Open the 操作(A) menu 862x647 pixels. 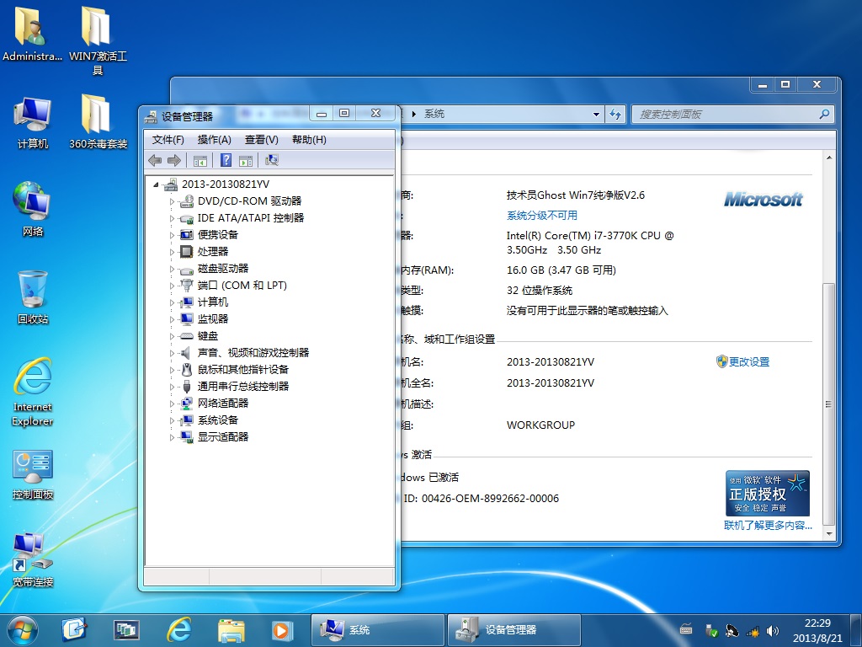(x=215, y=140)
